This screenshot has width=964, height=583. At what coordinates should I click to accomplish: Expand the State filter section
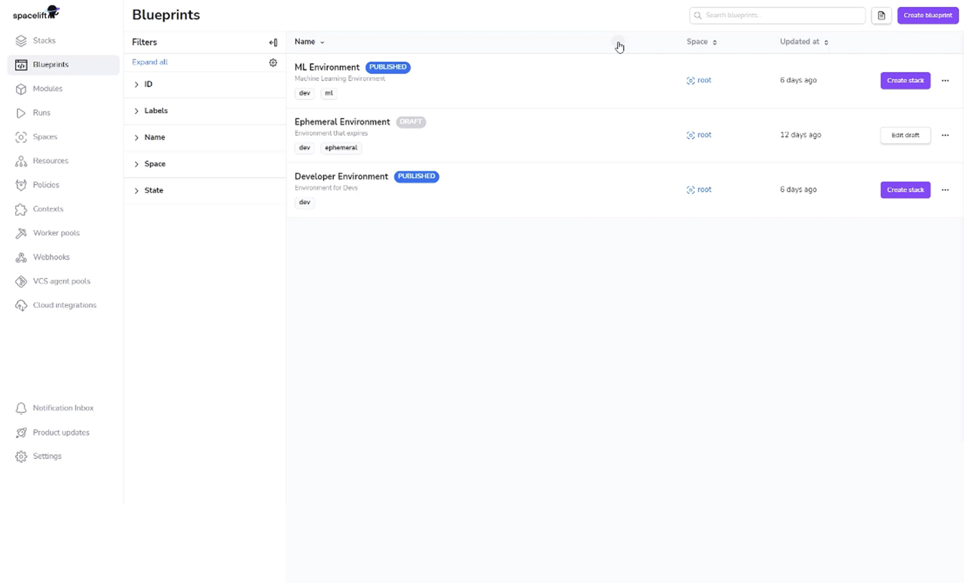click(x=136, y=191)
